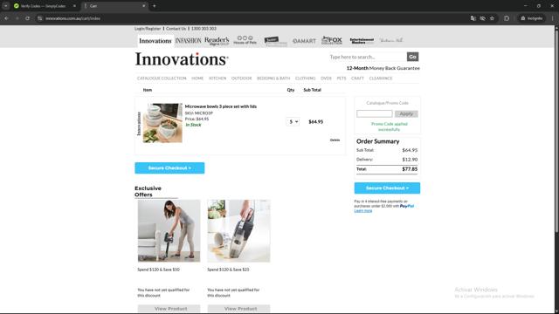
Task: Open the Clearance category menu
Action: coord(381,78)
